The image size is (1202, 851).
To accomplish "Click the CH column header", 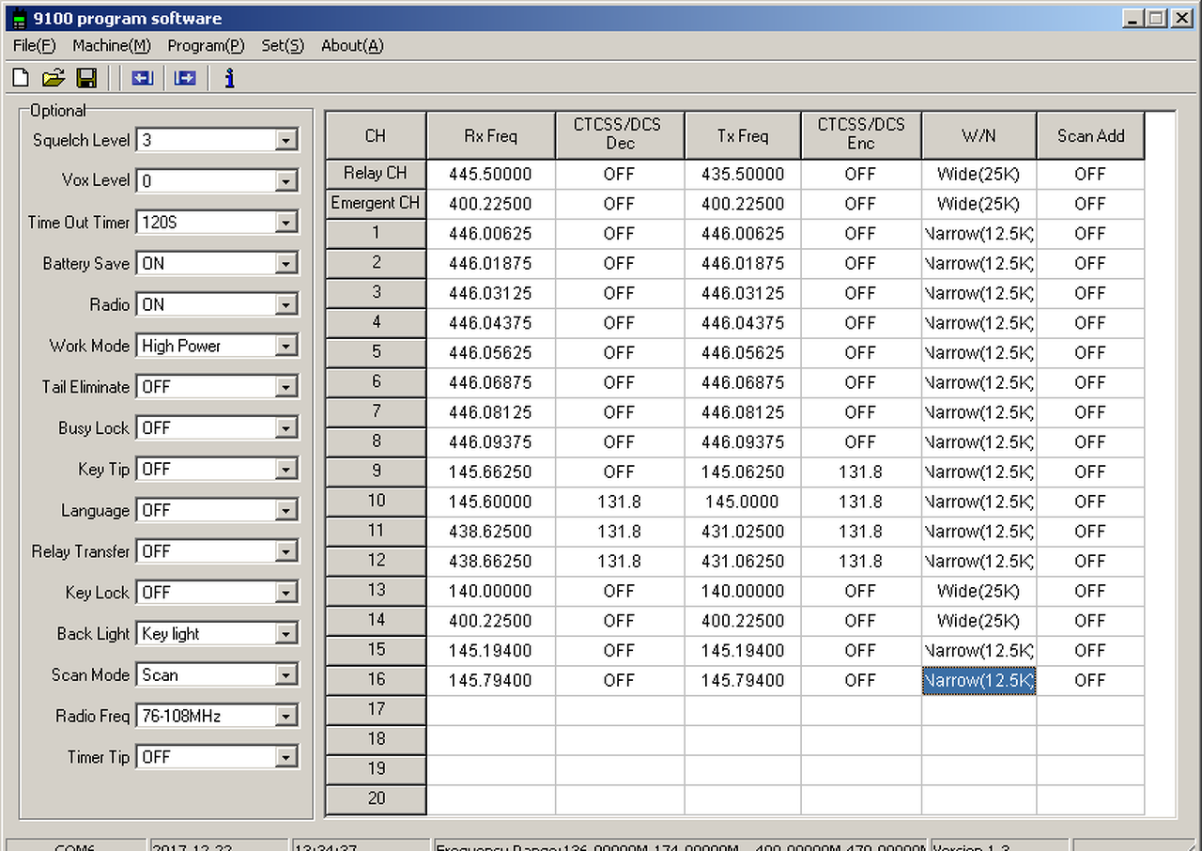I will (376, 135).
